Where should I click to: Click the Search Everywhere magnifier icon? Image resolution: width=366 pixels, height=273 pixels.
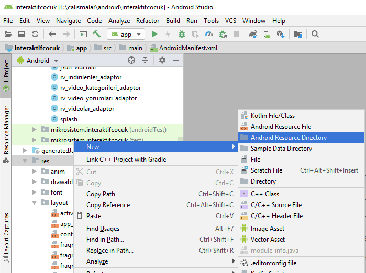pyautogui.click(x=315, y=34)
